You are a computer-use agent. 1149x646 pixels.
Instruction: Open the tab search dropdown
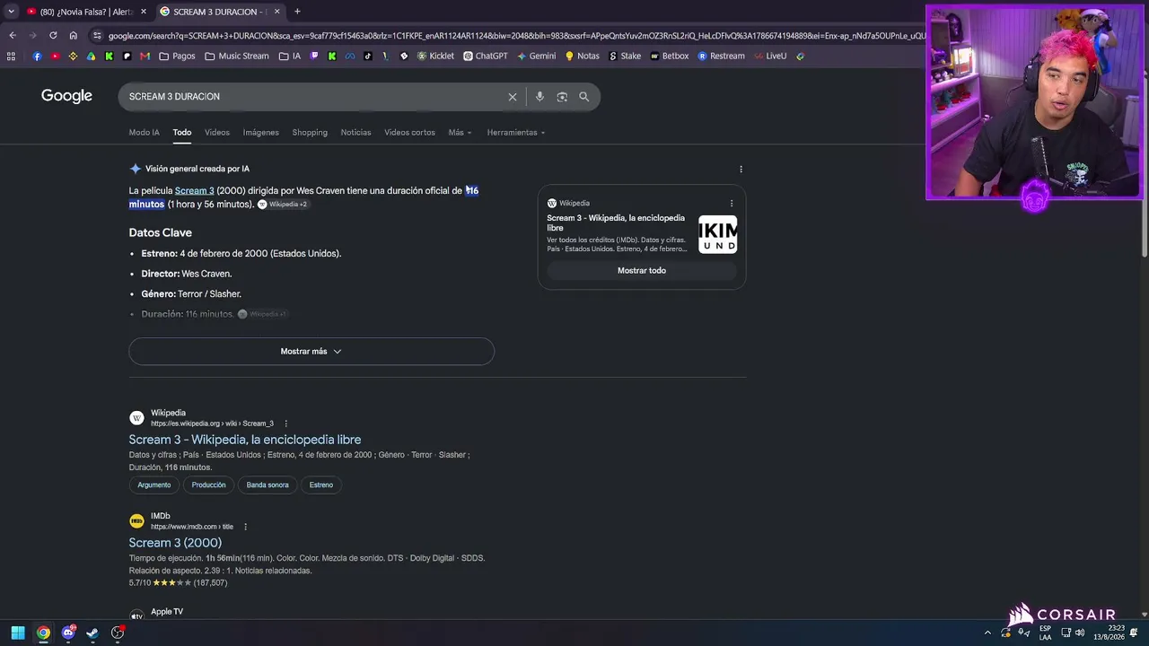tap(11, 12)
